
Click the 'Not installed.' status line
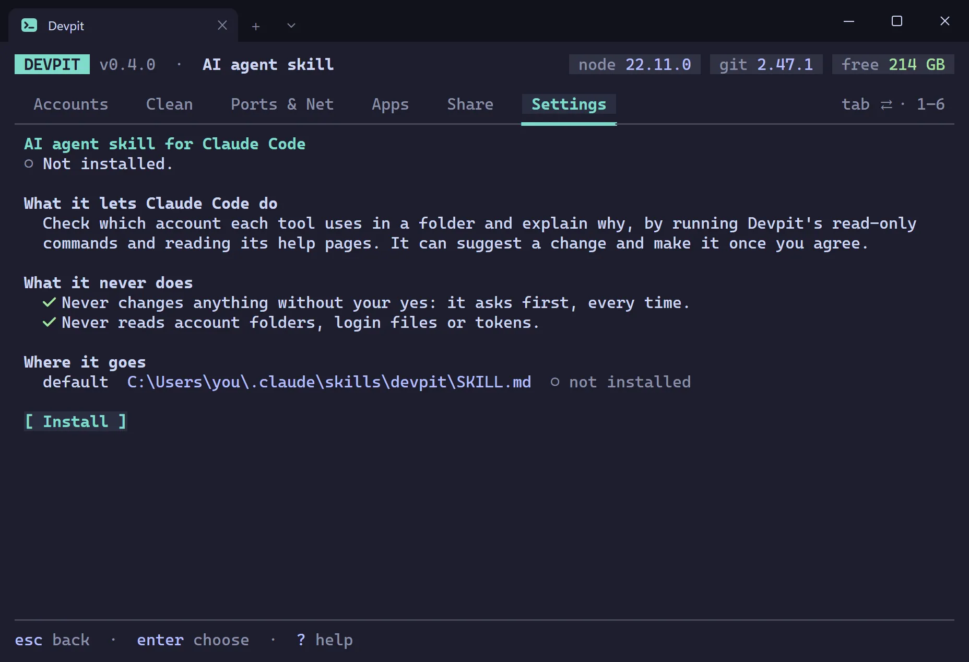pyautogui.click(x=98, y=164)
